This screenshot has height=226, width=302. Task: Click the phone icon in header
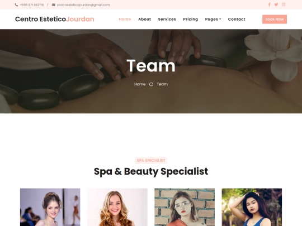[x=16, y=5]
